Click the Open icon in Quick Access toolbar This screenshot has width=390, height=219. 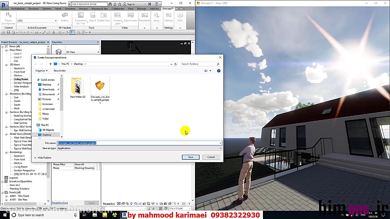(3, 33)
